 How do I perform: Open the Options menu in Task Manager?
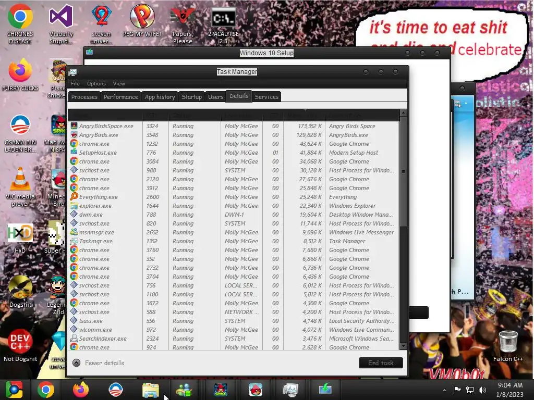pyautogui.click(x=96, y=84)
